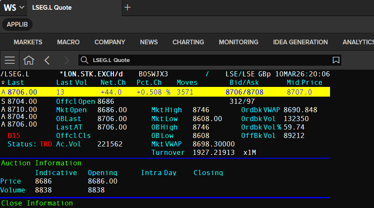Select last price 8706.00 in yellow row
374x208 pixels.
coord(22,92)
